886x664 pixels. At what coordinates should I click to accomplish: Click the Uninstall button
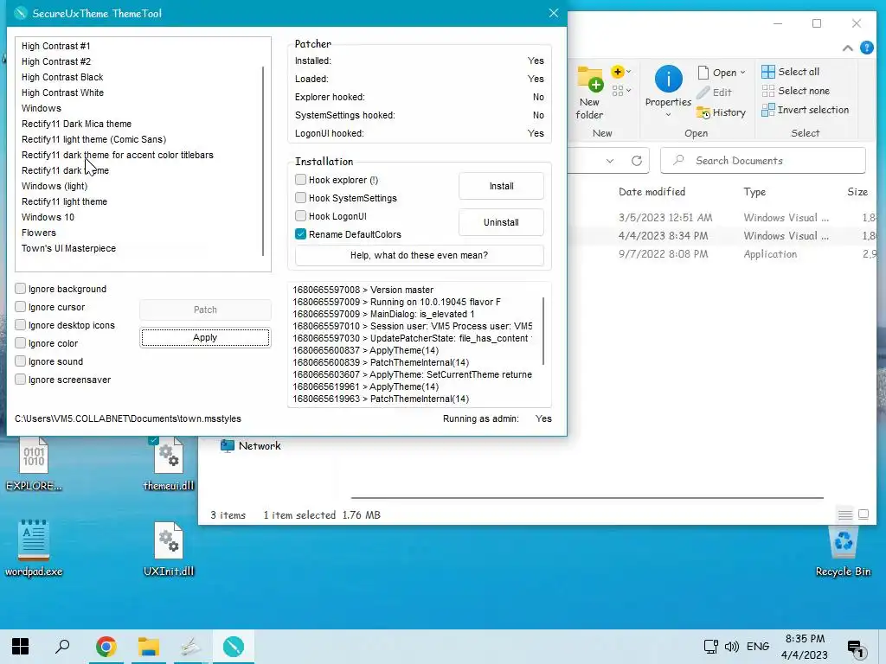pyautogui.click(x=501, y=222)
